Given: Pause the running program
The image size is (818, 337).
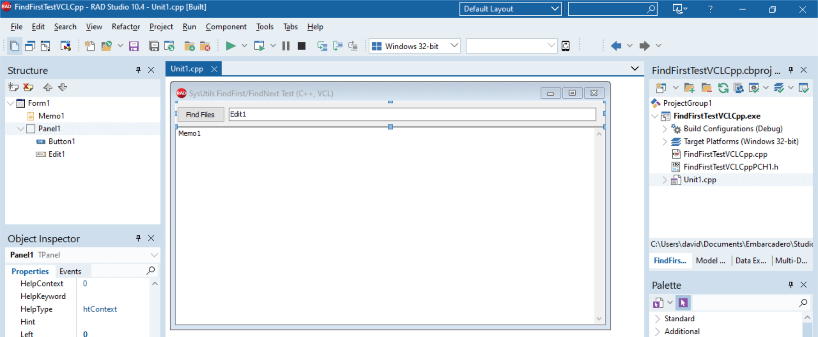Looking at the screenshot, I should click(286, 46).
